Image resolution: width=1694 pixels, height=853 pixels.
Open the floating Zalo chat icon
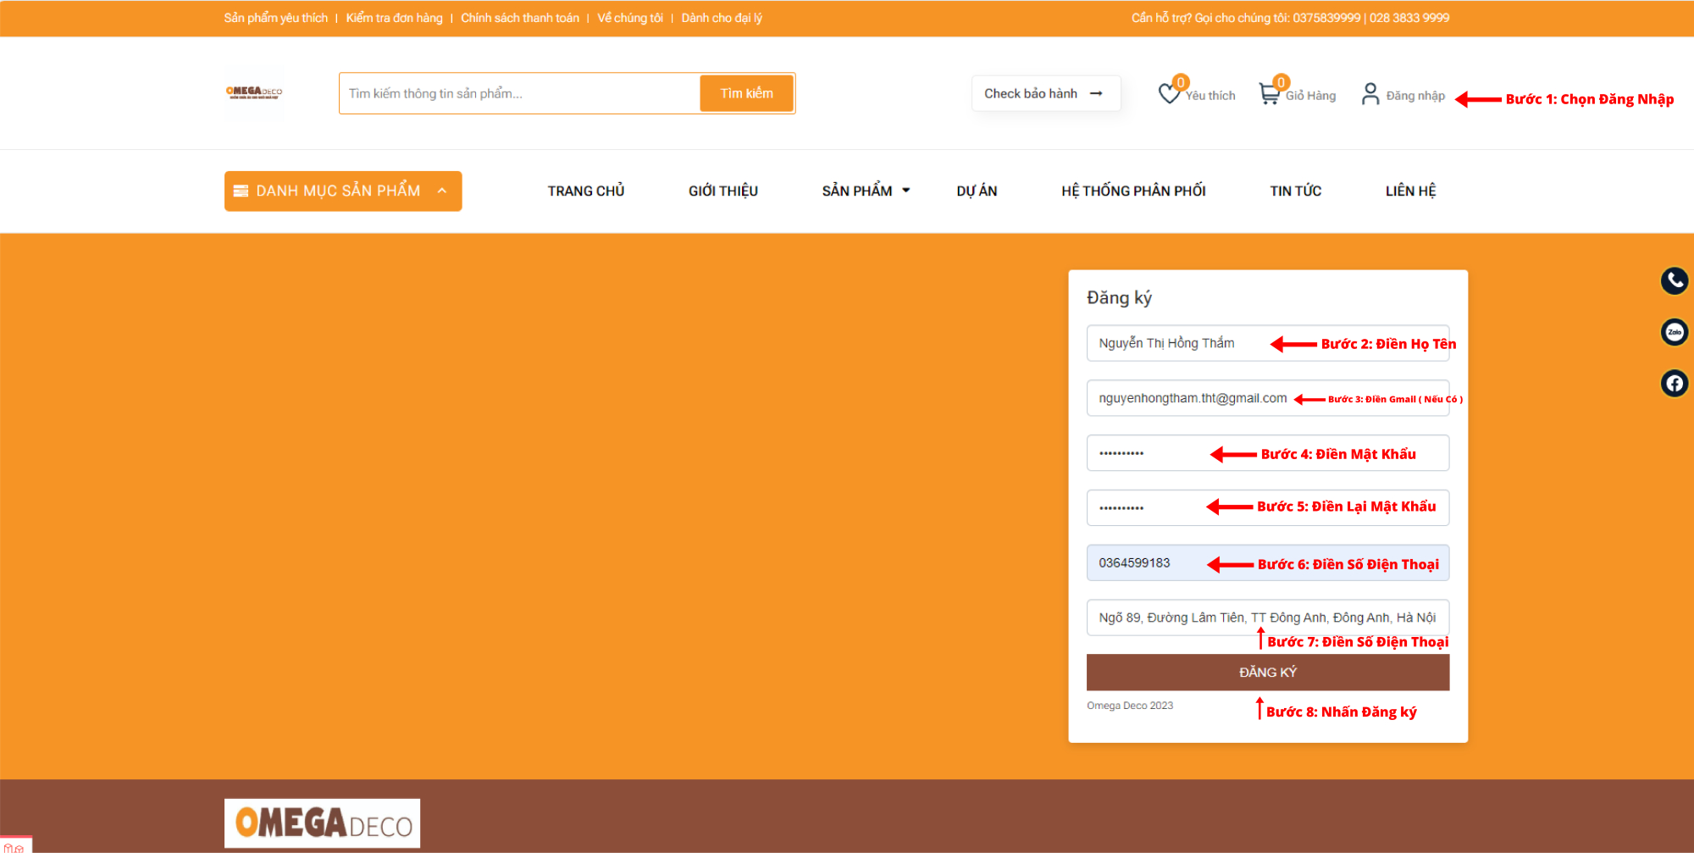(1675, 332)
